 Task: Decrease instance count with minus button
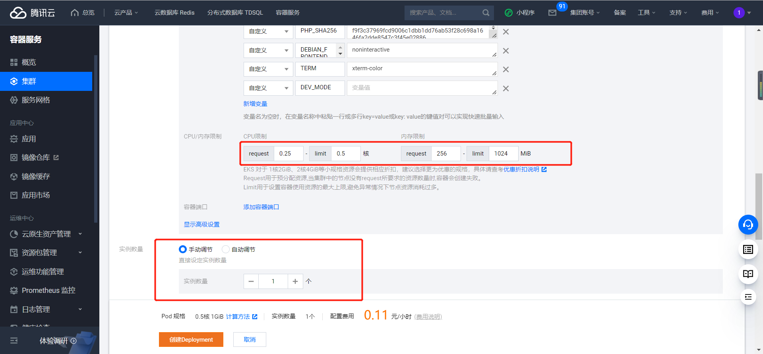[251, 281]
